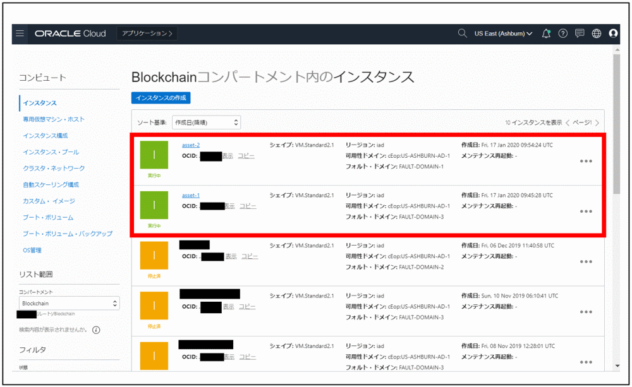Select ブート・ボリューム menu item
Image resolution: width=632 pixels, height=387 pixels.
[48, 217]
